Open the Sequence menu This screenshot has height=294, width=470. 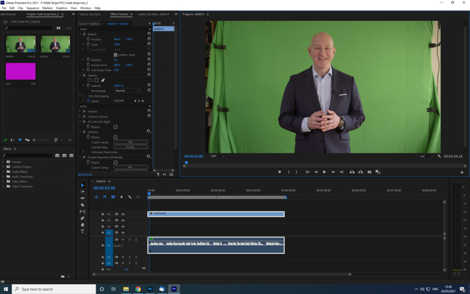pyautogui.click(x=33, y=8)
